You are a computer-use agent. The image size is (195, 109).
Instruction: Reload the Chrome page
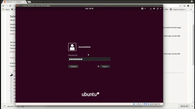point(10,6)
